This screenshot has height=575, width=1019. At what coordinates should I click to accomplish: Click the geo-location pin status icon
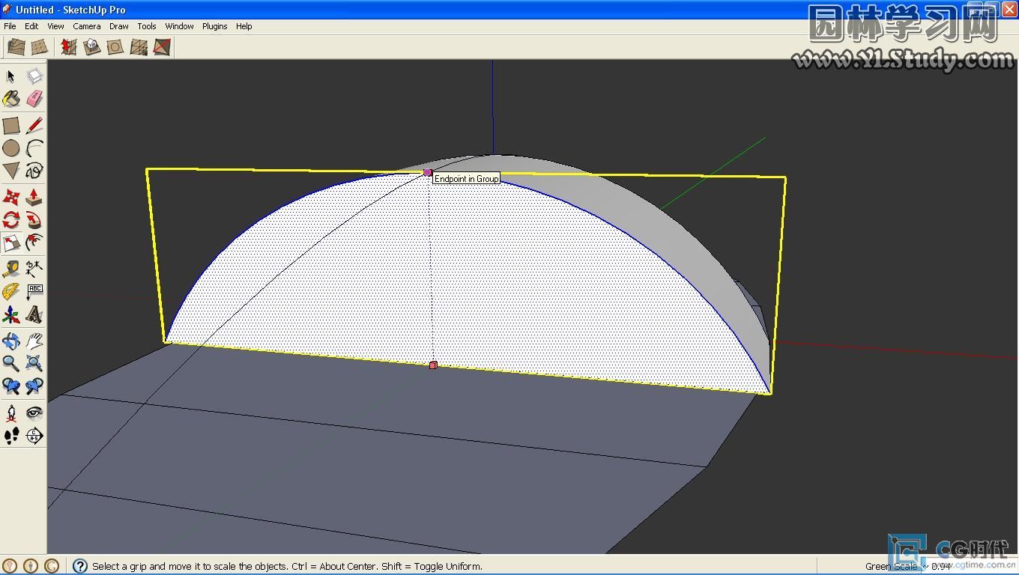coord(10,566)
